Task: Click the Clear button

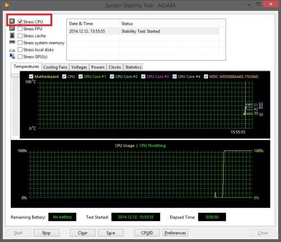Action: [x=83, y=233]
